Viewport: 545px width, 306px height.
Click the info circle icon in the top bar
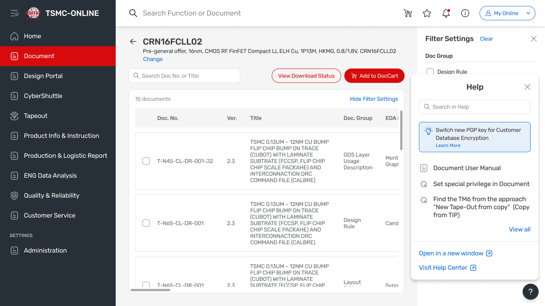pyautogui.click(x=465, y=13)
